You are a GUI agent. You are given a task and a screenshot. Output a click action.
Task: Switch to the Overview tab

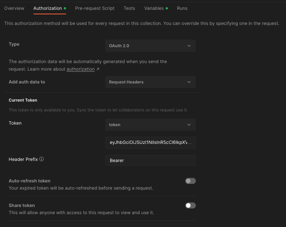(x=14, y=8)
